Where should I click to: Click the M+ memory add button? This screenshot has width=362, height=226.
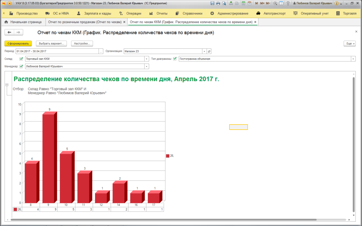click(x=262, y=4)
